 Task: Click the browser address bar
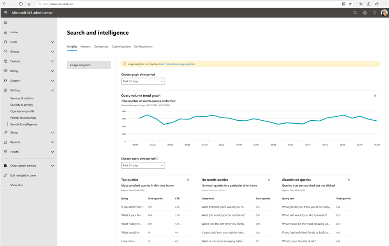point(187,4)
